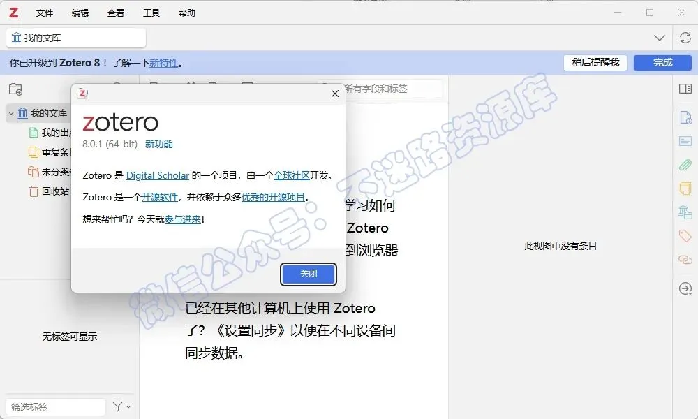Jump to the Notes section icon

click(685, 189)
